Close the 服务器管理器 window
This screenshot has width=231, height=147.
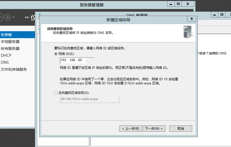(x=188, y=4)
